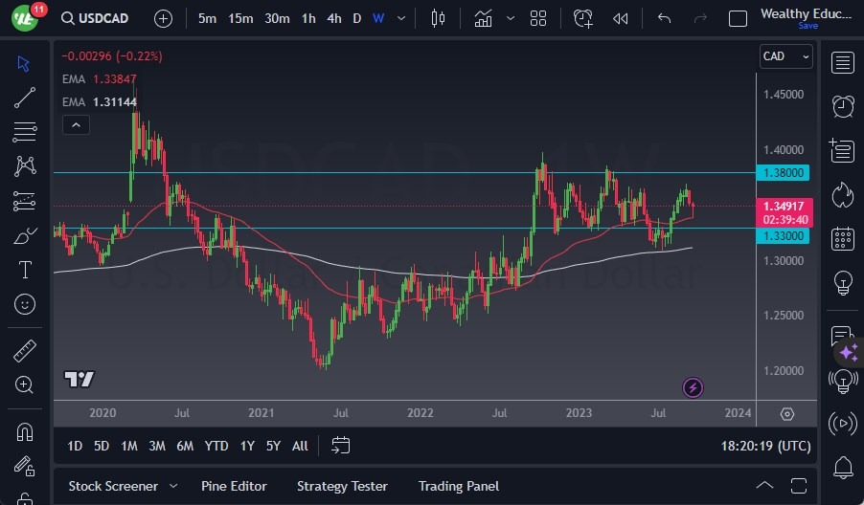This screenshot has height=505, width=864.
Task: Open the watchlist panel icon
Action: click(843, 63)
